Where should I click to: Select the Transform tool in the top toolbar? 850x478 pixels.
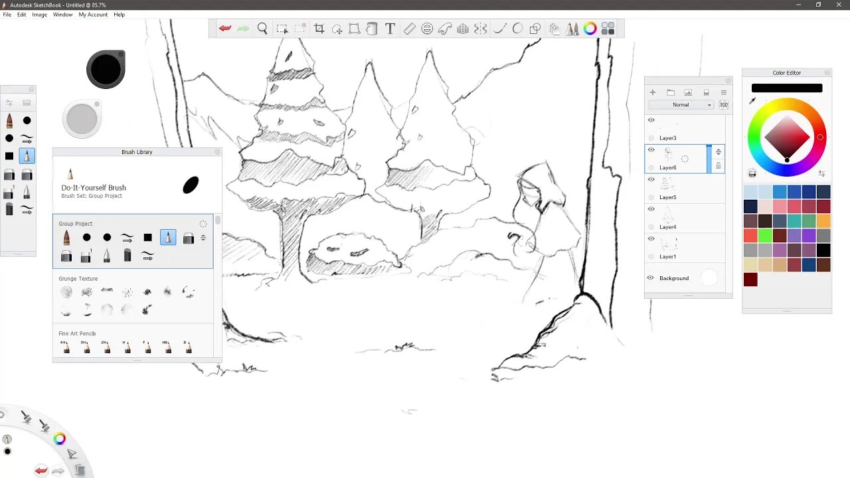tap(355, 29)
